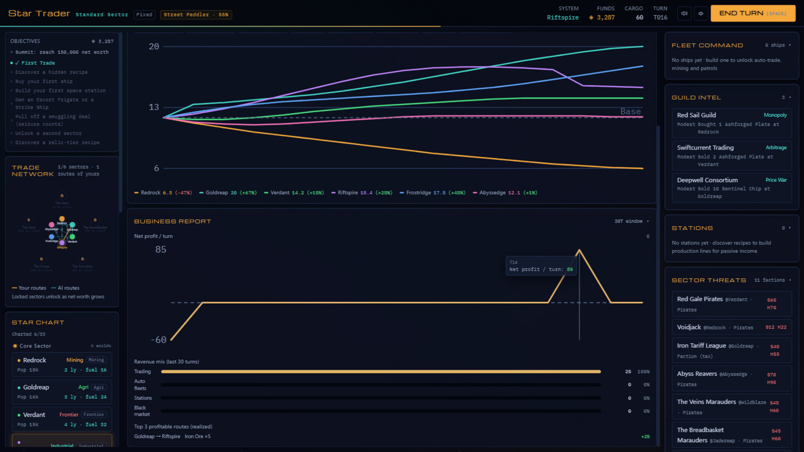The image size is (804, 452).
Task: Select the Redrock node in the trade network
Action: 62,219
